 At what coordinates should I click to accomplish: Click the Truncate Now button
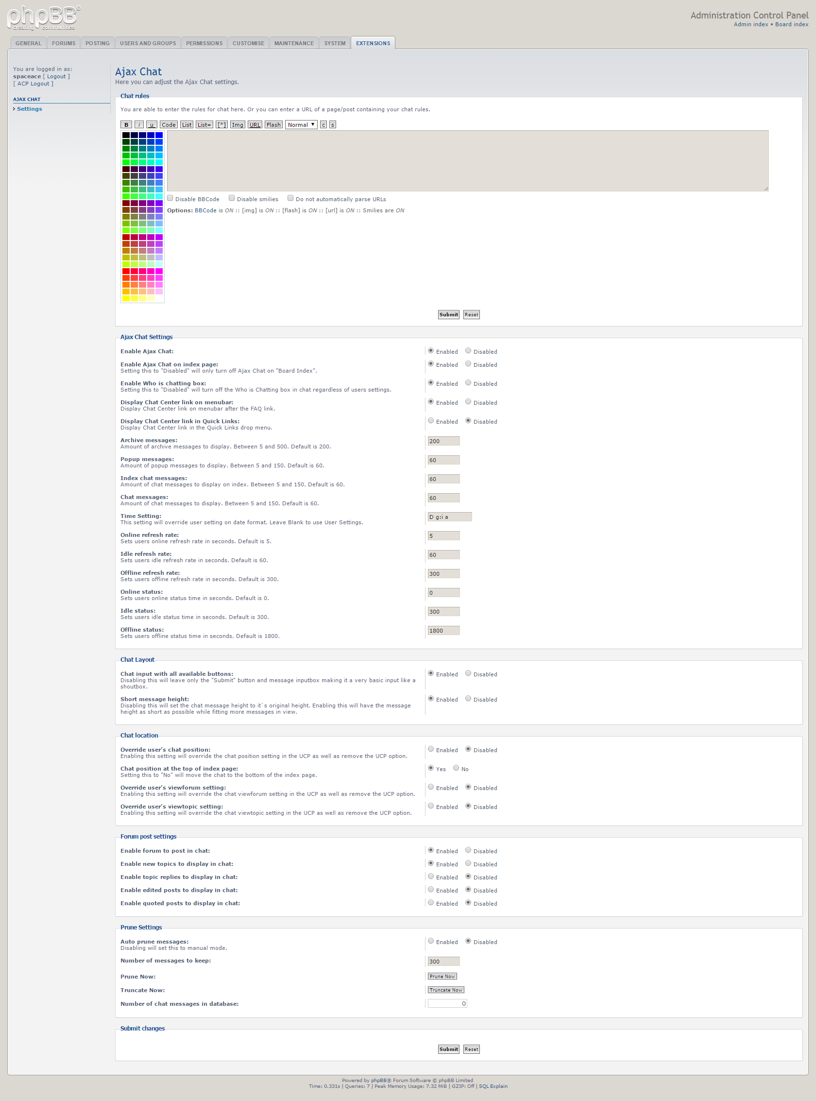coord(445,990)
